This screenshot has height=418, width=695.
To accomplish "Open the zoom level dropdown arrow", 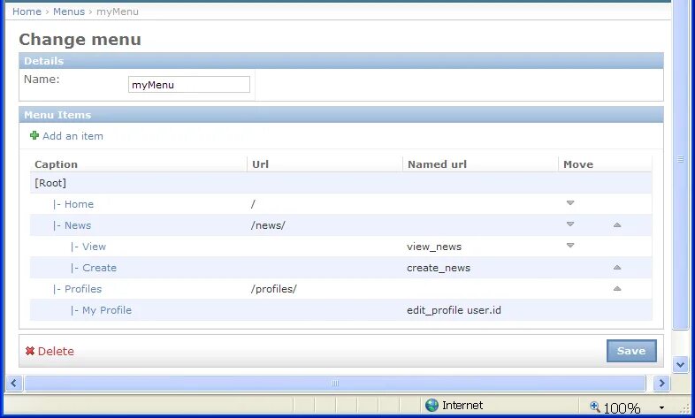I will pos(661,407).
